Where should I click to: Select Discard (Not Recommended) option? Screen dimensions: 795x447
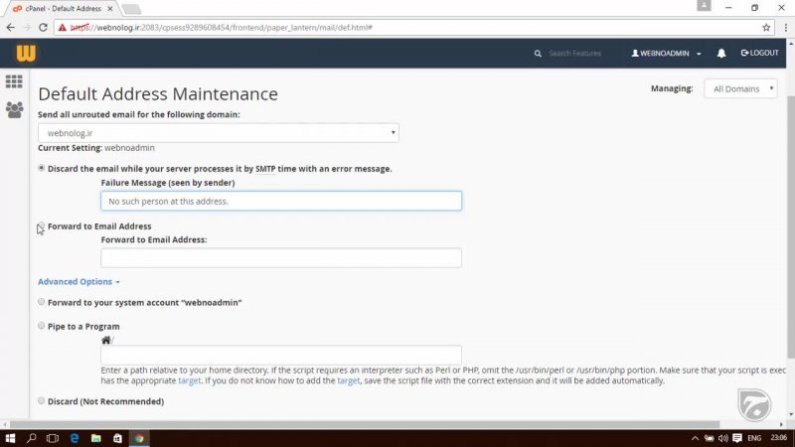pyautogui.click(x=42, y=401)
